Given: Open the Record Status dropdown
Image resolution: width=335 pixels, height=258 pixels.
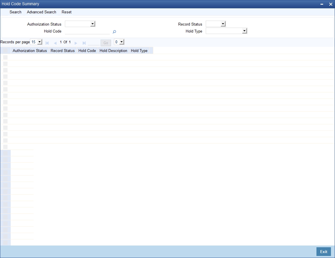Looking at the screenshot, I should click(216, 24).
